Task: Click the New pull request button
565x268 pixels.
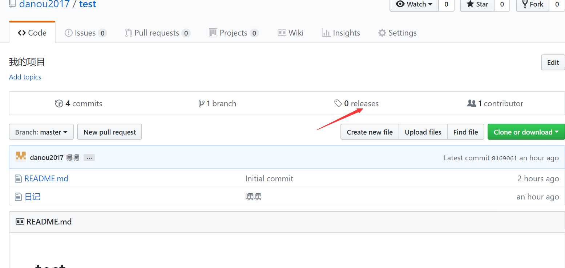Action: pos(110,132)
